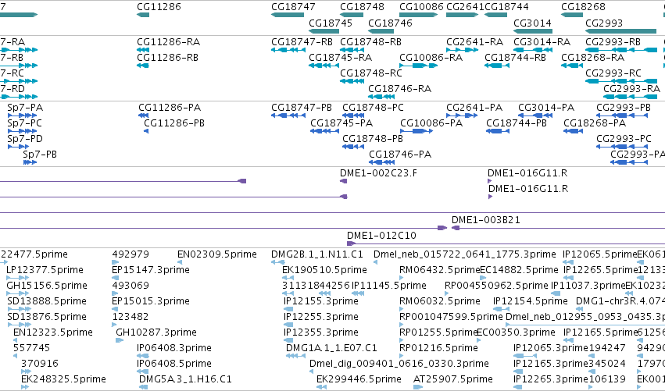Viewport: 665px width, 391px height.
Task: Open the CG10086 gene label
Action: pos(421,7)
